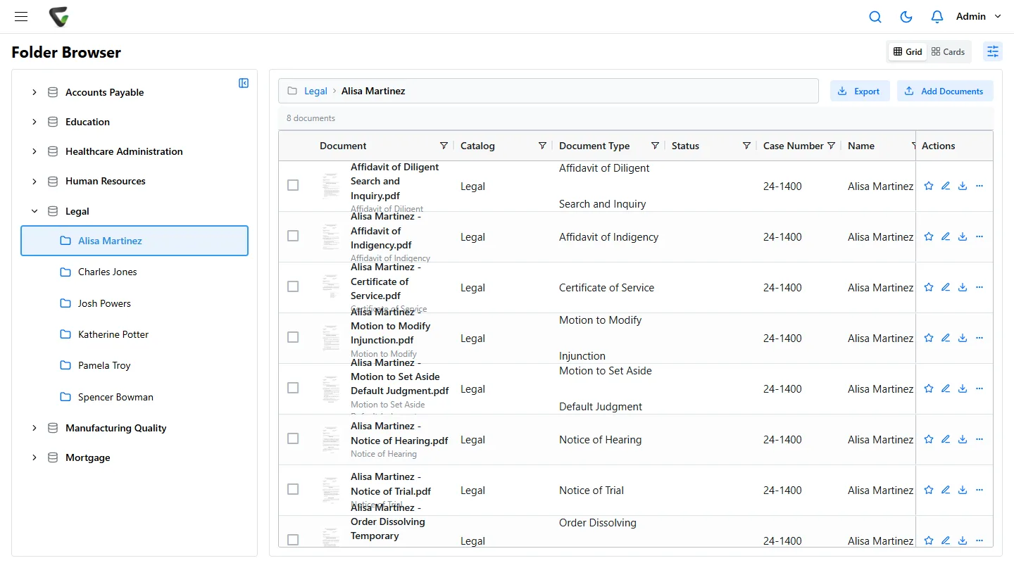The width and height of the screenshot is (1014, 563).
Task: Filter the Document column
Action: (x=444, y=146)
